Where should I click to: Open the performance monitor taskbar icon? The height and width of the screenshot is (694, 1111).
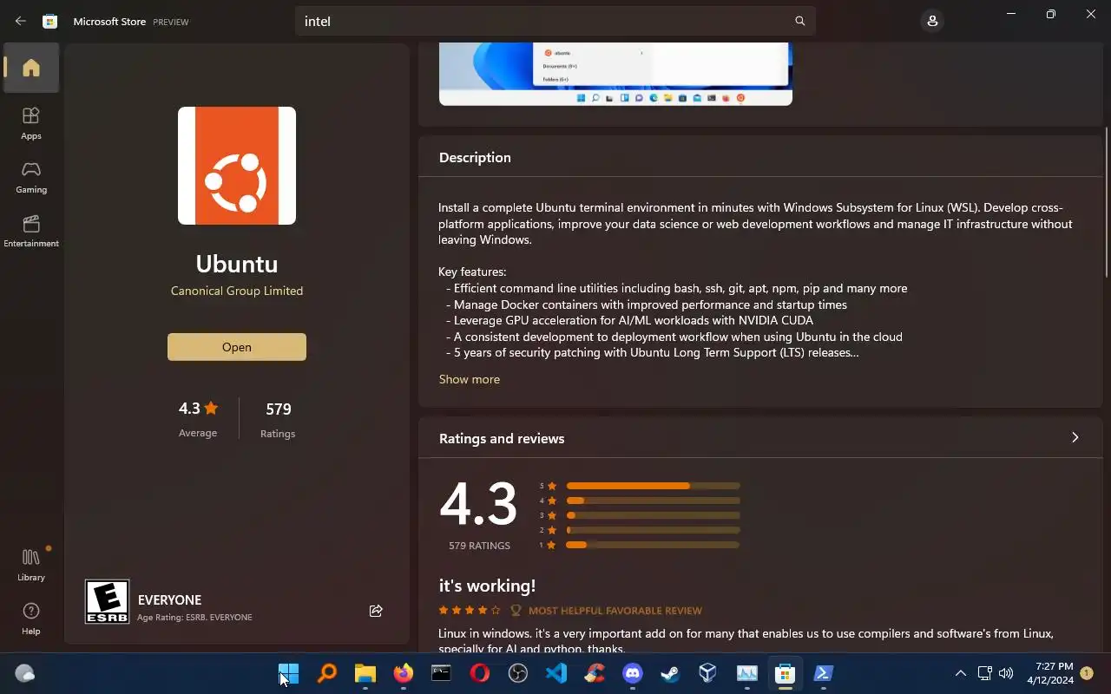click(746, 673)
